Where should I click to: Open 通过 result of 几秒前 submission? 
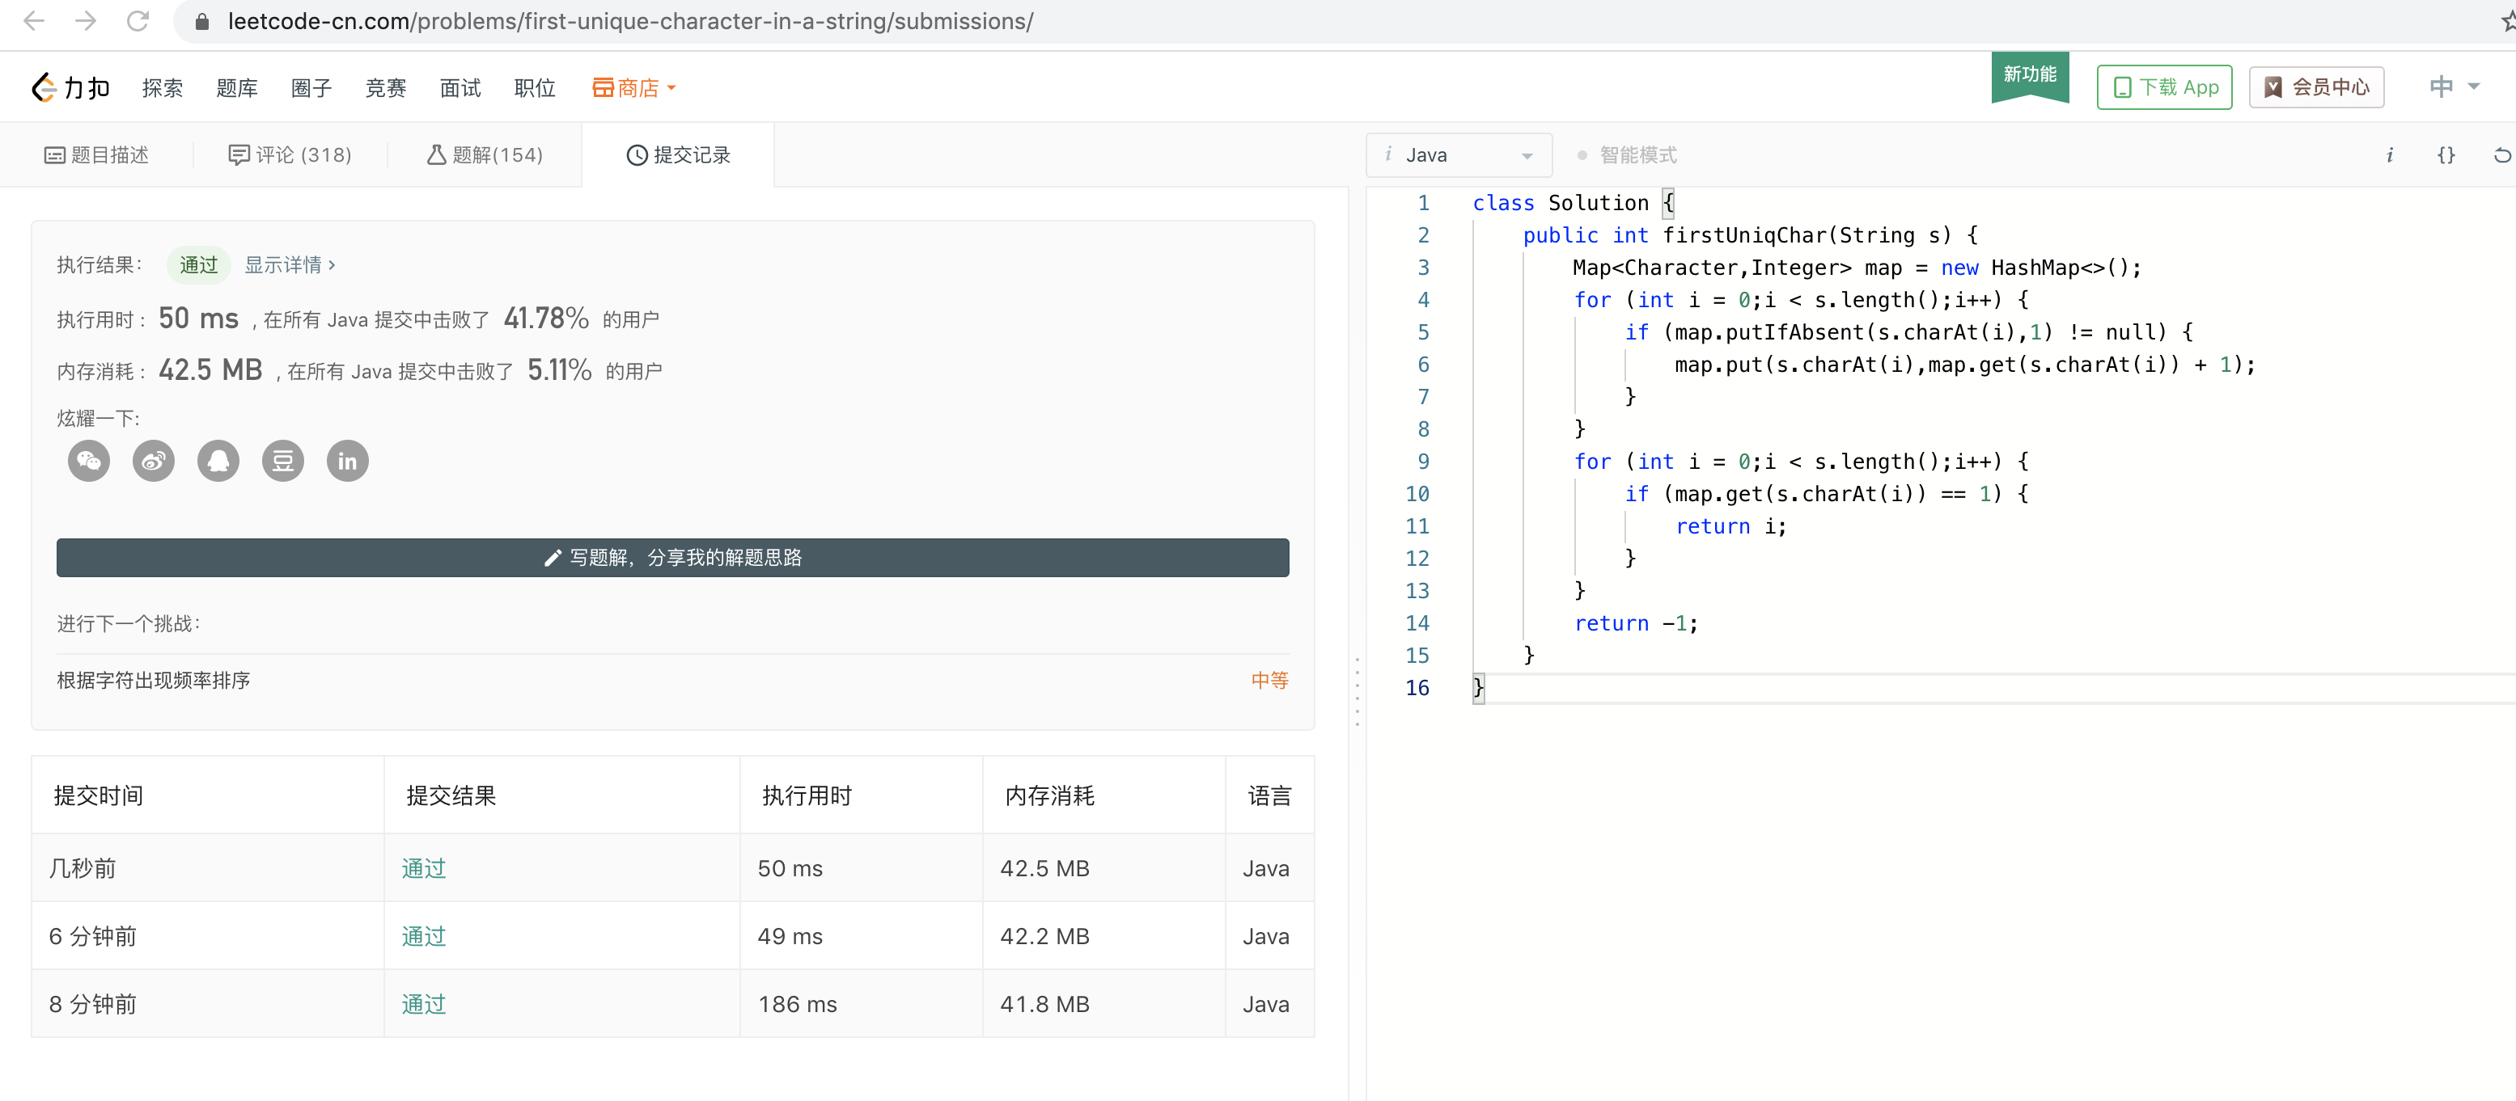[x=423, y=867]
